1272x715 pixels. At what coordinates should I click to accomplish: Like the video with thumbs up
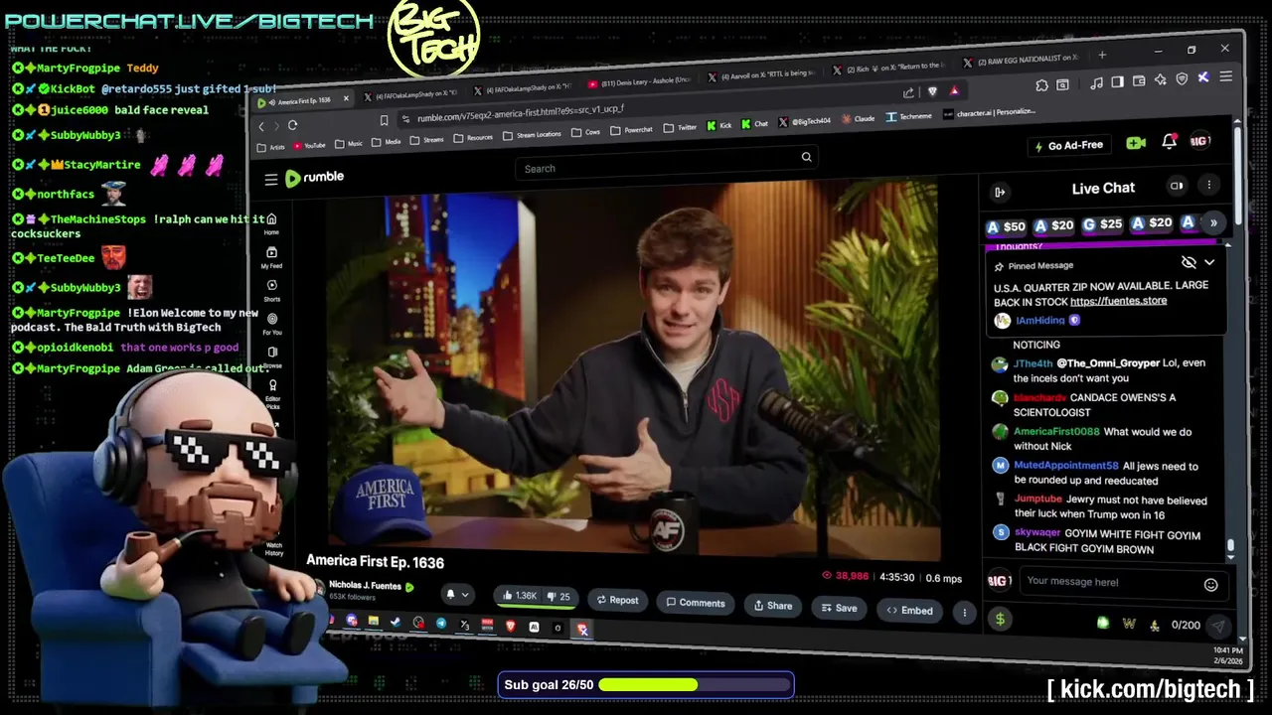click(x=522, y=595)
